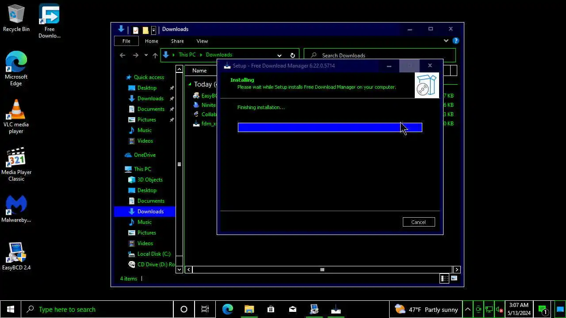Open Task View on taskbar

point(205,309)
